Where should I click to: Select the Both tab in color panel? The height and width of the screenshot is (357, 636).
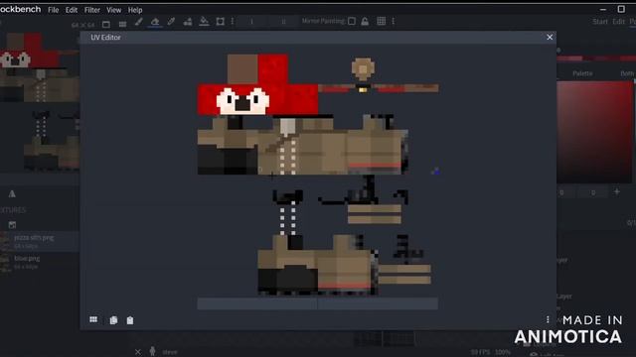(627, 73)
